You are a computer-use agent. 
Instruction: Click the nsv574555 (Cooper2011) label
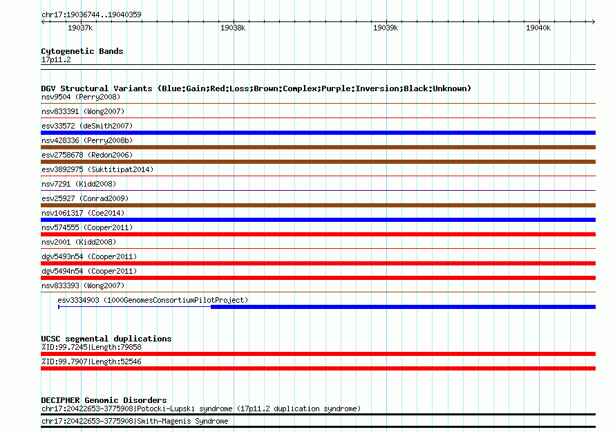click(x=87, y=227)
